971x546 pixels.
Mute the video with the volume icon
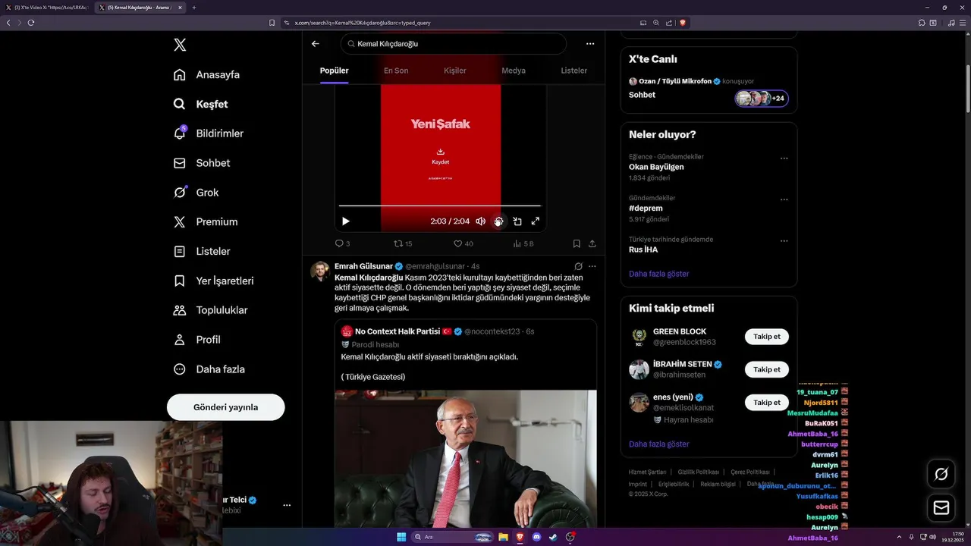(480, 221)
